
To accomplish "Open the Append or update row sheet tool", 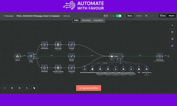I will [x=116, y=69].
